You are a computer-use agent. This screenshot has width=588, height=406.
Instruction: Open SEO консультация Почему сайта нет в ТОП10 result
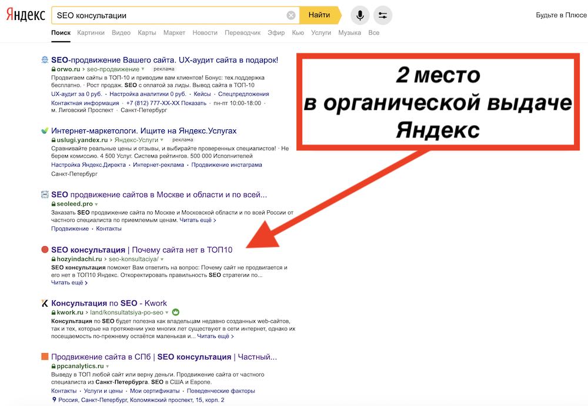(142, 250)
